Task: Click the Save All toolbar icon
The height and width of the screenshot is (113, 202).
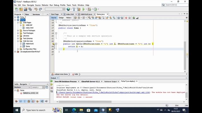Action: coord(30,9)
